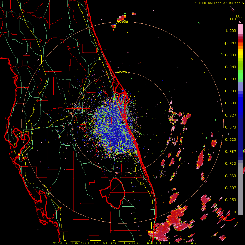Screen dimensions: 245x245
Task: Click the 0.253 scale value
Action: (231, 200)
